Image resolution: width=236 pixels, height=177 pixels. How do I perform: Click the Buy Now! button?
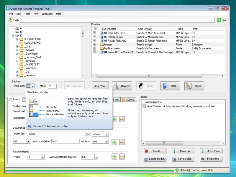100,86
